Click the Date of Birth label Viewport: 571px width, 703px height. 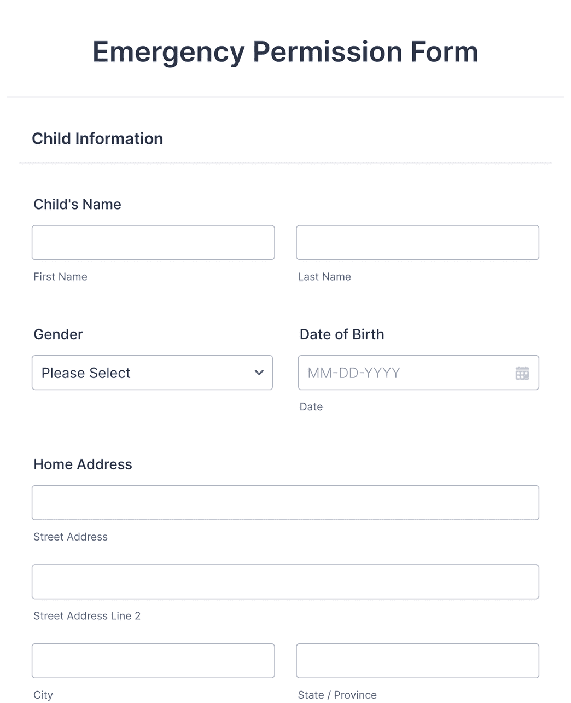tap(342, 334)
